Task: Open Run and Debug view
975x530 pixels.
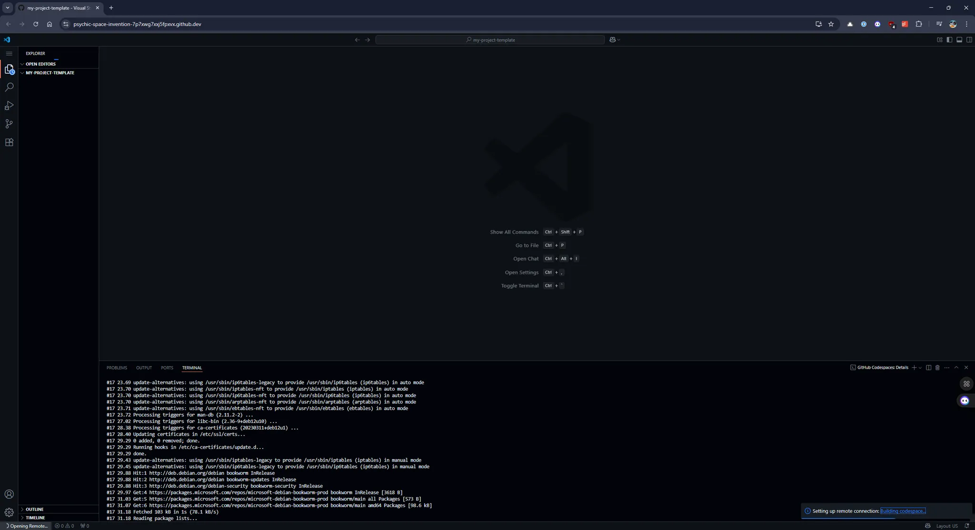Action: [x=9, y=106]
